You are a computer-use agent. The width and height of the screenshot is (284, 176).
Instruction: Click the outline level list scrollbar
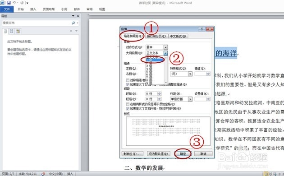(166, 70)
